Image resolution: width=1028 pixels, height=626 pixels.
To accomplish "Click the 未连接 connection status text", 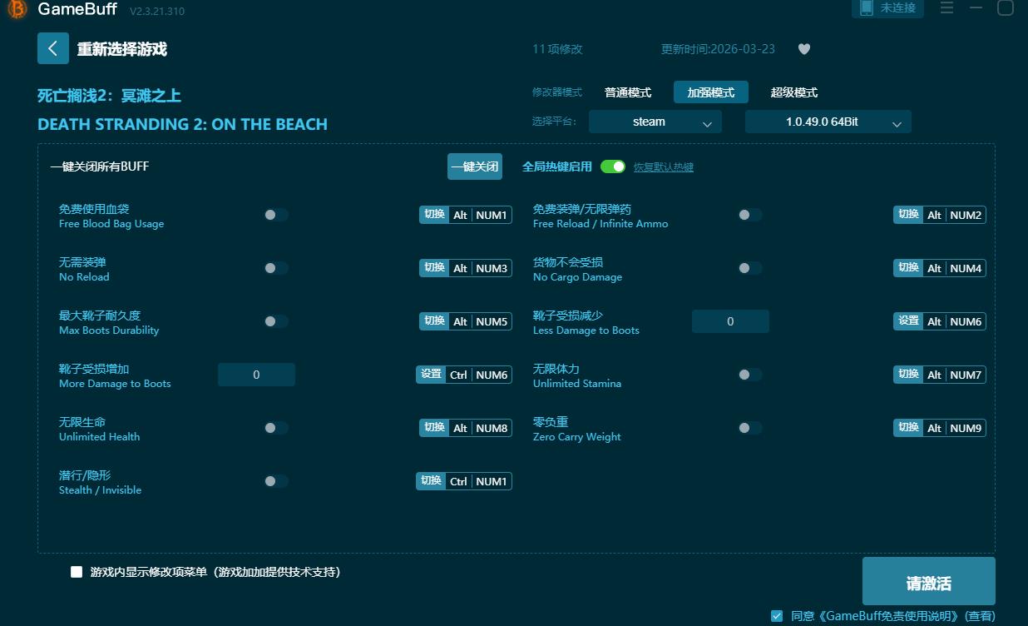I will tap(898, 7).
